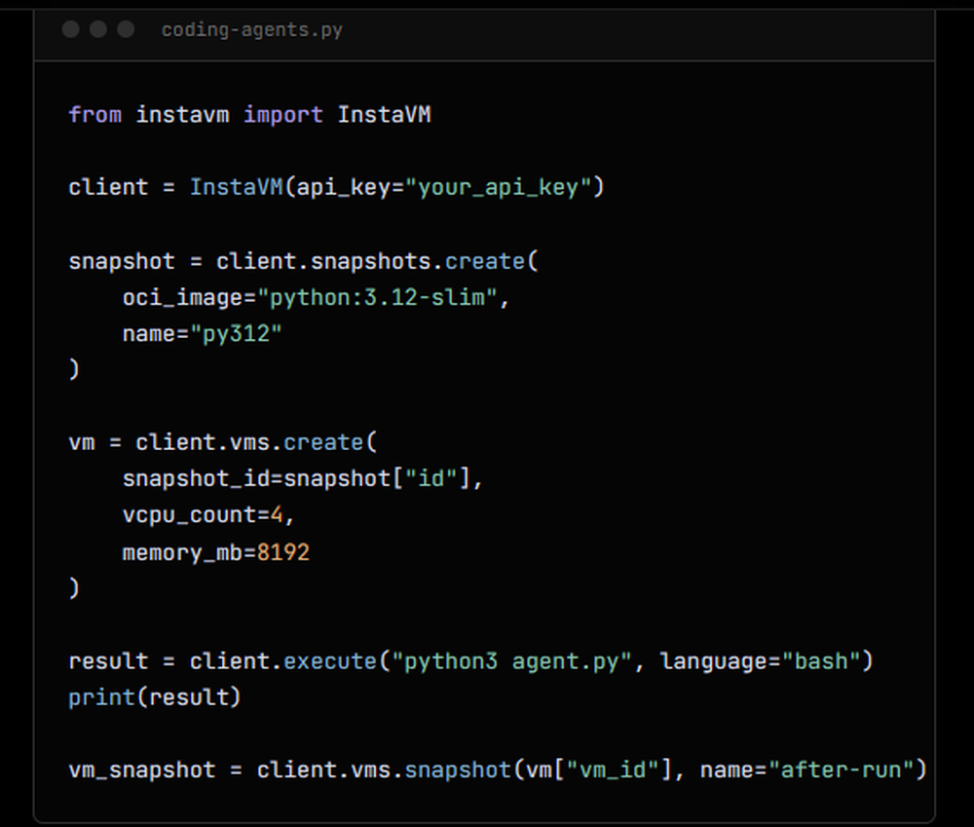
Task: Click 'create' in client.vms.create
Action: point(323,442)
